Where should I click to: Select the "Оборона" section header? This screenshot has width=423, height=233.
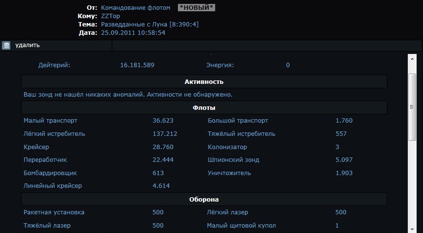[x=204, y=200]
